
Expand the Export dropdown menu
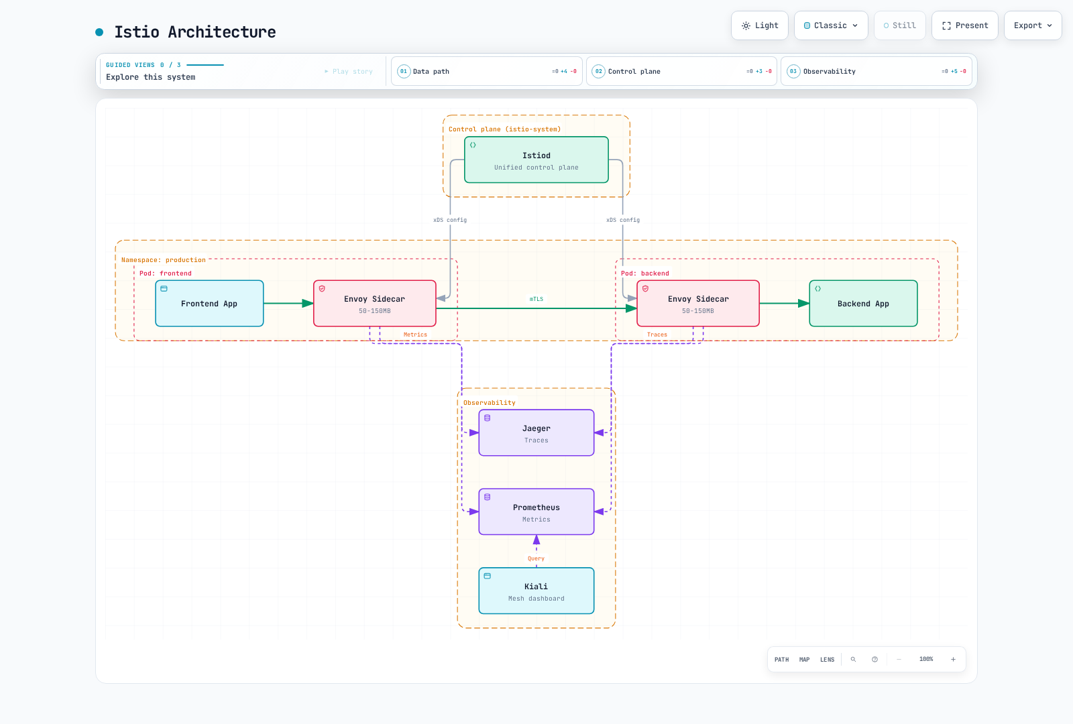(x=1033, y=25)
